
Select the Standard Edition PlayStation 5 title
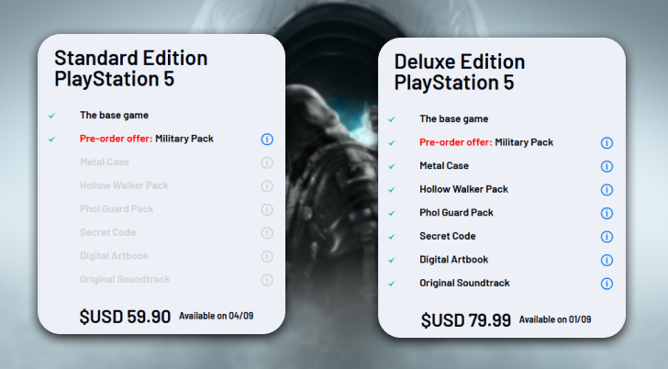pos(131,69)
